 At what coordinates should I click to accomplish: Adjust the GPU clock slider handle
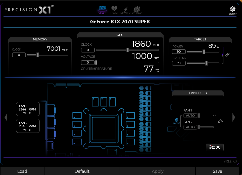[127, 50]
